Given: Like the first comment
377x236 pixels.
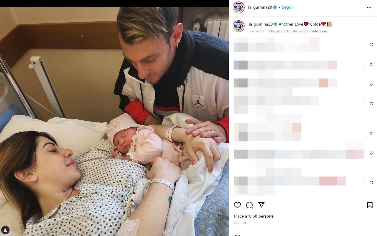Looking at the screenshot, I should [371, 45].
